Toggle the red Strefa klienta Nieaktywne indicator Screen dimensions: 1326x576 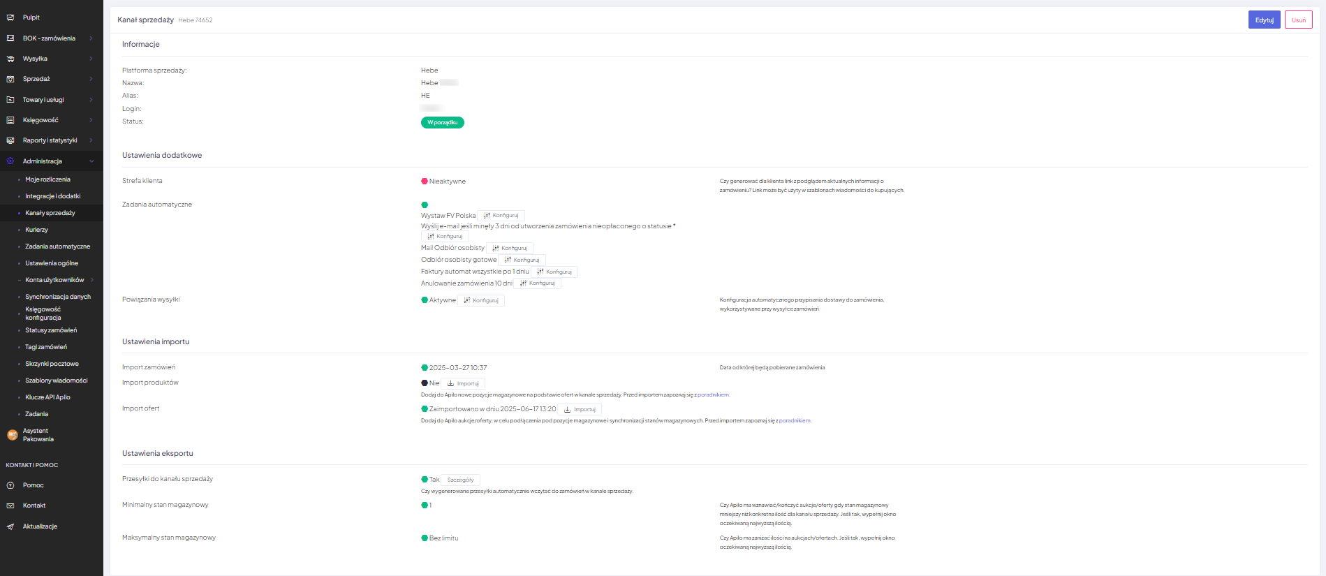click(425, 182)
